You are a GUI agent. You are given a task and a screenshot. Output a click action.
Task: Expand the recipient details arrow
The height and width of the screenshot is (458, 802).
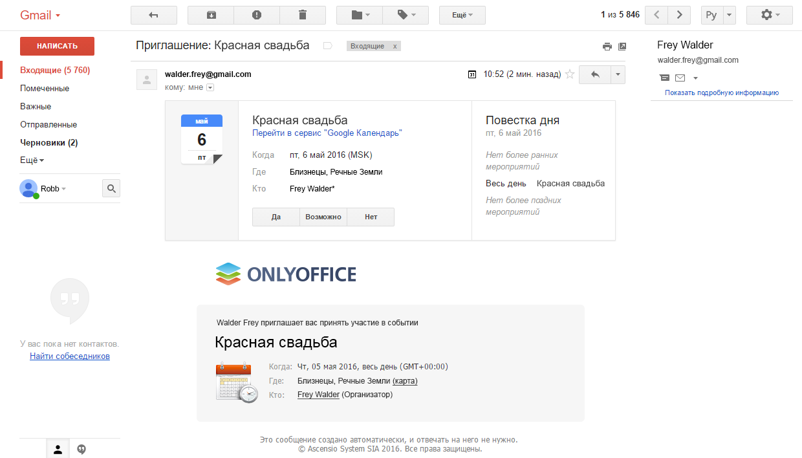coord(210,88)
